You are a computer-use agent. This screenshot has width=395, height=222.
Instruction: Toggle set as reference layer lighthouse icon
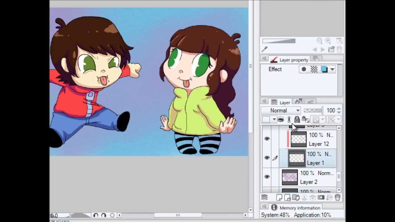(x=289, y=120)
